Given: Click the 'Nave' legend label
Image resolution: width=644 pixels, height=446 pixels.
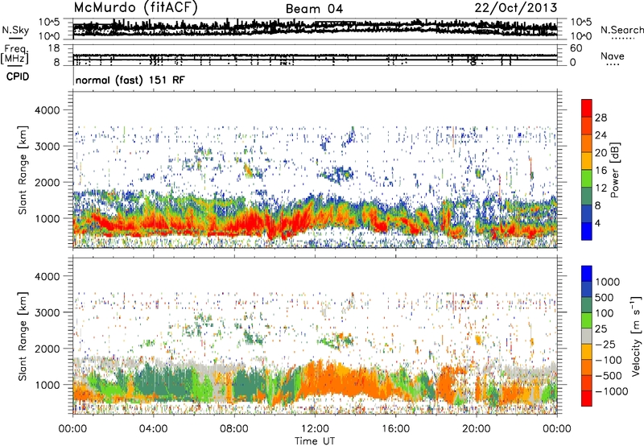Looking at the screenshot, I should 613,56.
